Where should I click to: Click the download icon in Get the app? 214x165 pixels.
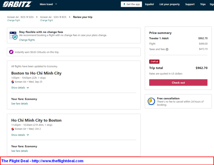point(124,4)
